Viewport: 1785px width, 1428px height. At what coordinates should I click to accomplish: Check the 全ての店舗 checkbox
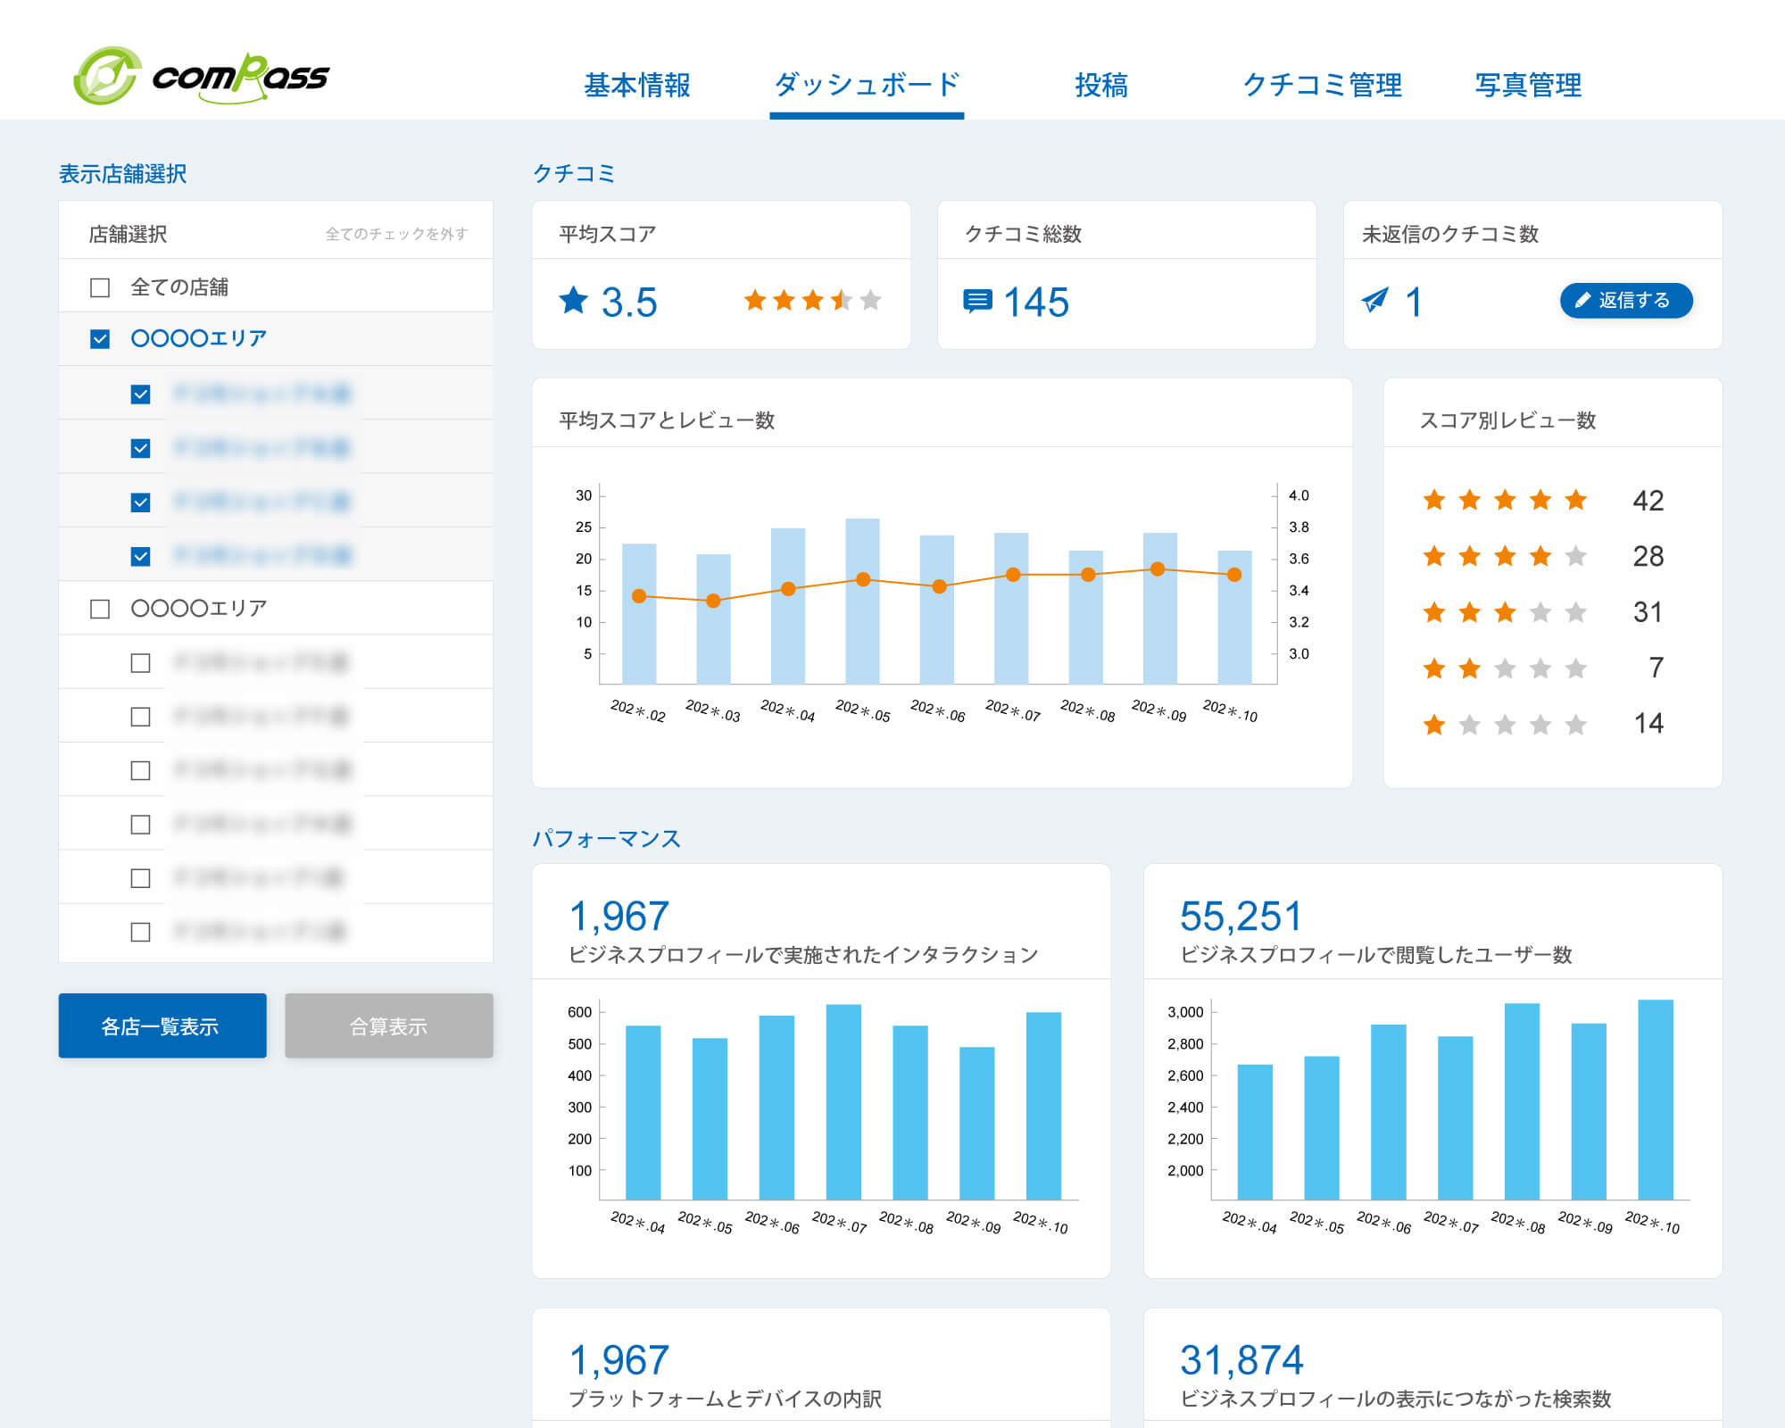pyautogui.click(x=100, y=287)
